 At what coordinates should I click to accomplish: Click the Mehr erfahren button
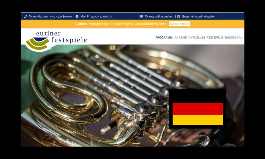179,24
